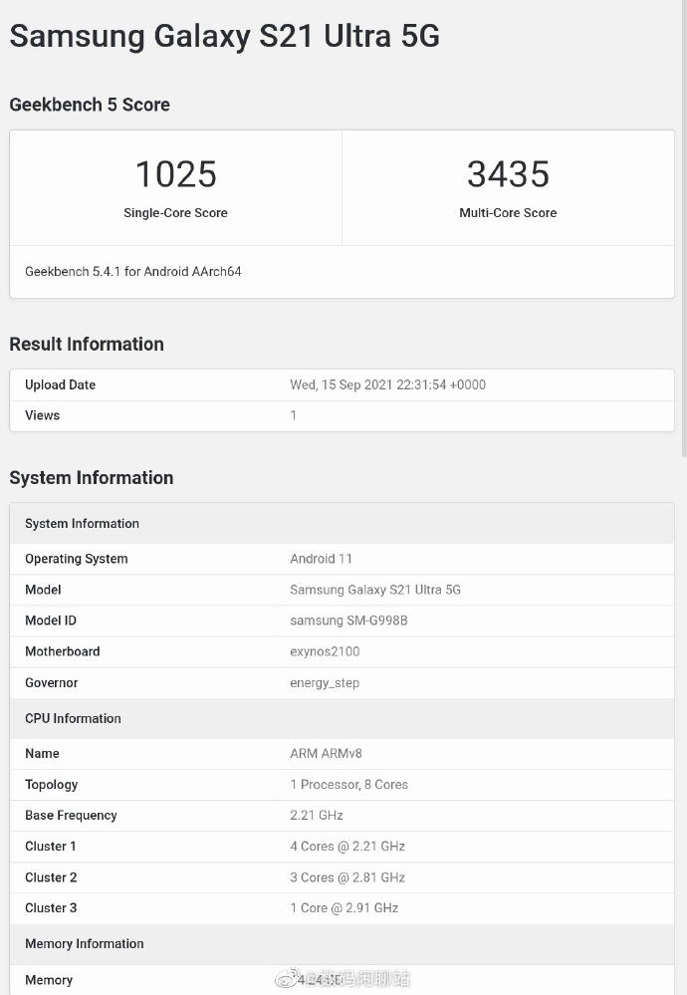Image resolution: width=687 pixels, height=995 pixels.
Task: Click the Samsung Galaxy S21 Ultra 5G page title
Action: (x=225, y=36)
